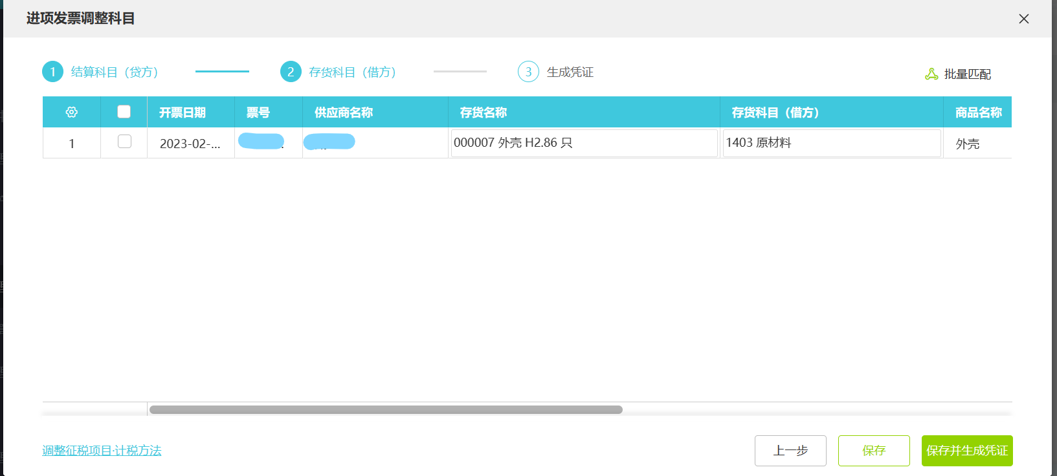The height and width of the screenshot is (476, 1057).
Task: Click 保存并生成凭证 button
Action: (967, 451)
